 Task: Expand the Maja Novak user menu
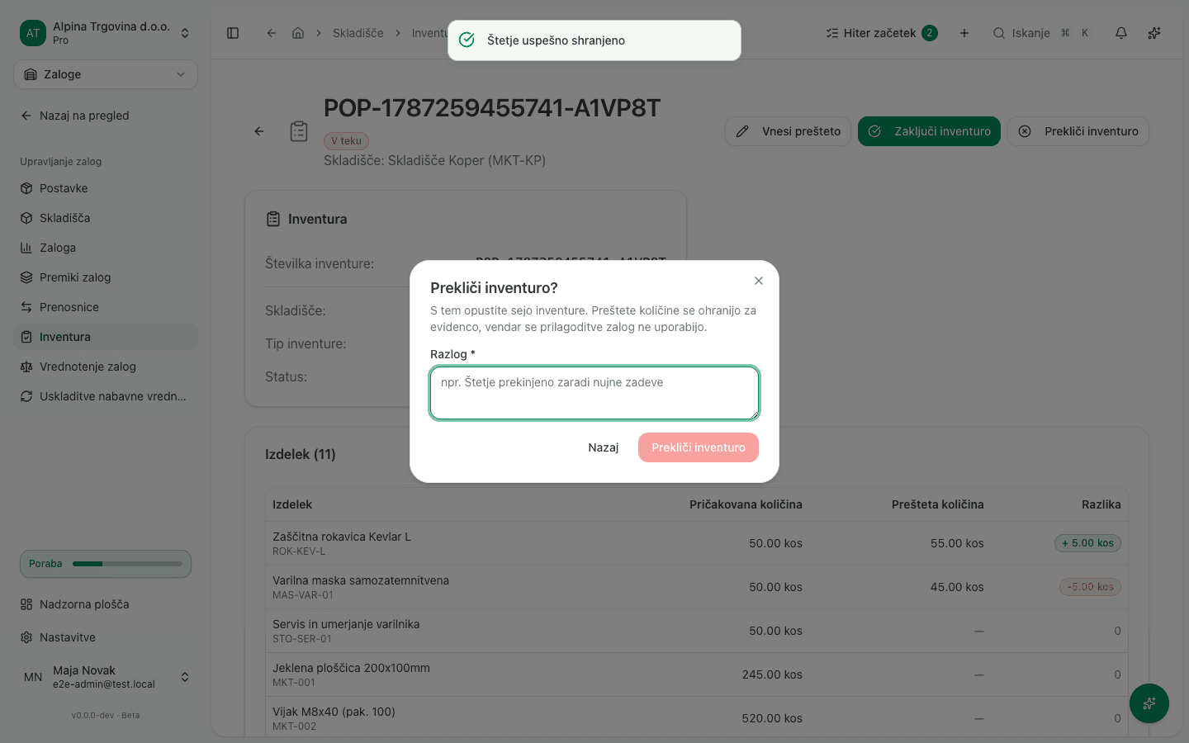click(x=106, y=677)
